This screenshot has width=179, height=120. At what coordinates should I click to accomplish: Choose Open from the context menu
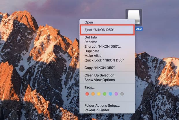click(x=89, y=22)
